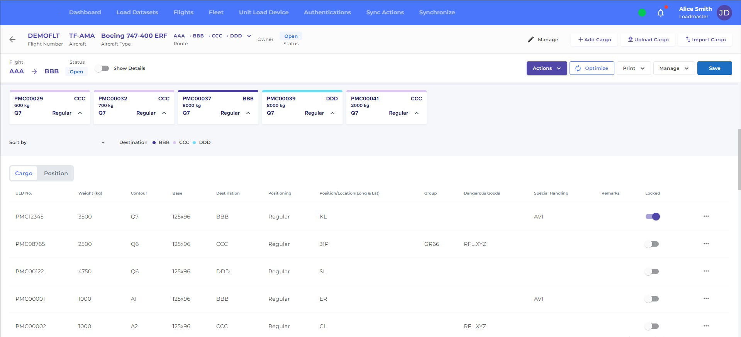Image resolution: width=741 pixels, height=337 pixels.
Task: Lock the PMC00001 cargo row
Action: 652,299
